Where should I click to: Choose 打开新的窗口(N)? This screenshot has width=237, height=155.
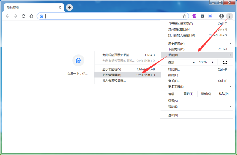196,29
